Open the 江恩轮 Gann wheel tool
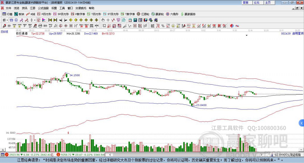Viewport: 304px width, 163px height. point(143,14)
